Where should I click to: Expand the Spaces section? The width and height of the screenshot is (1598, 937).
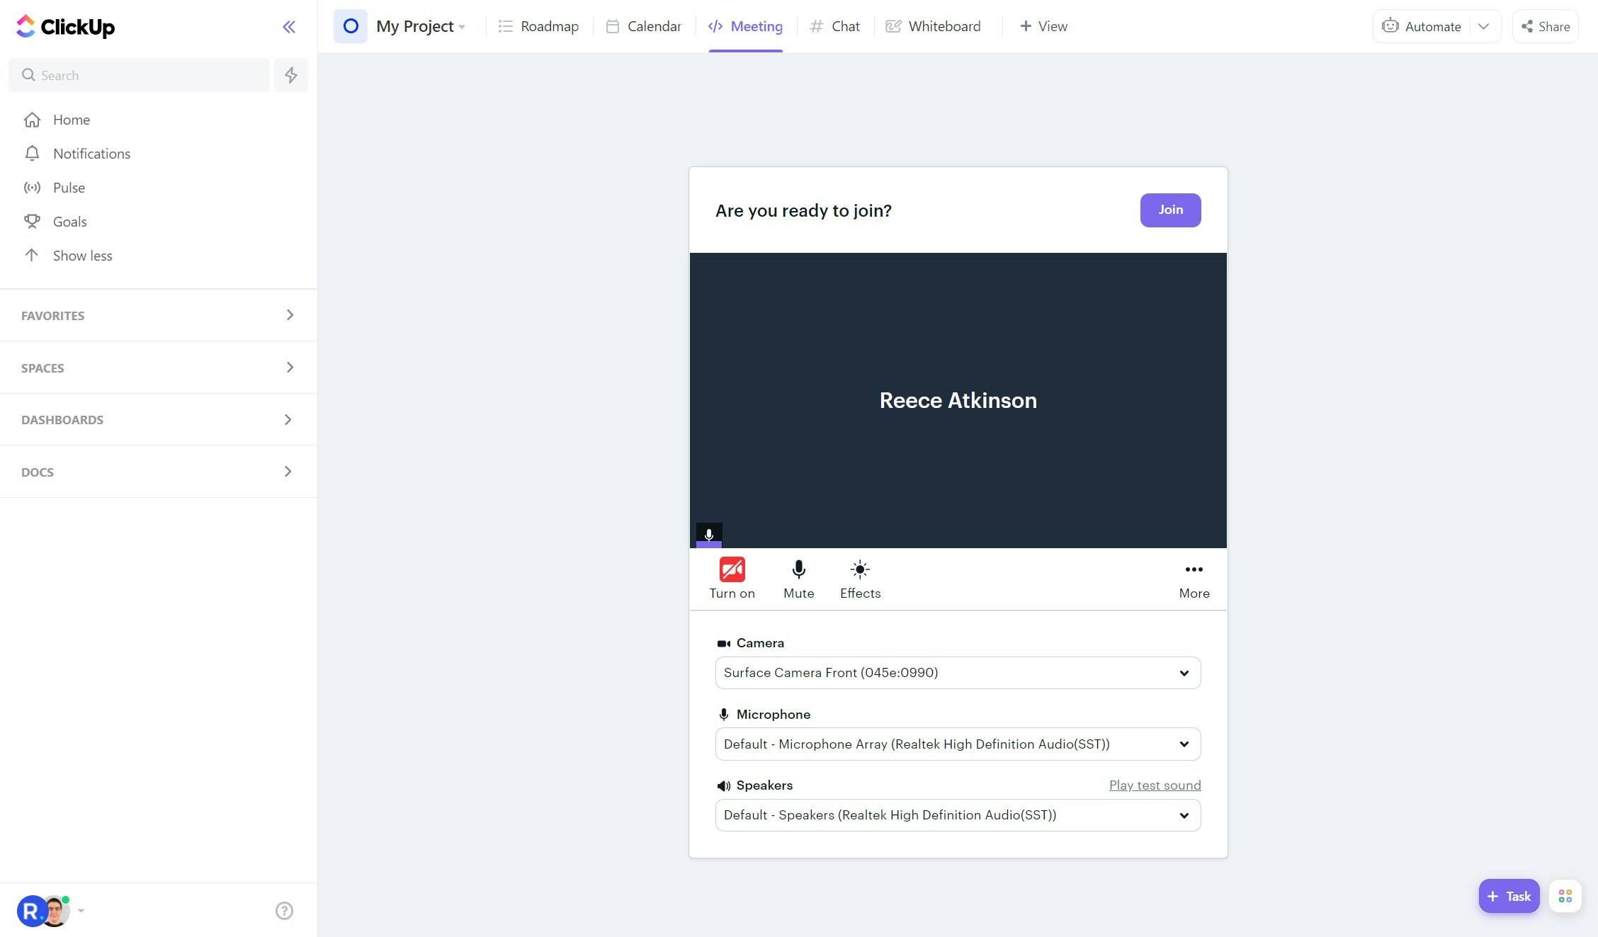[x=159, y=368]
